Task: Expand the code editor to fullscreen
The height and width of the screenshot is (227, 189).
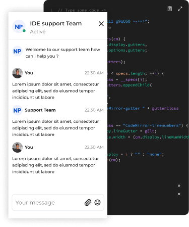Action: pos(180,9)
